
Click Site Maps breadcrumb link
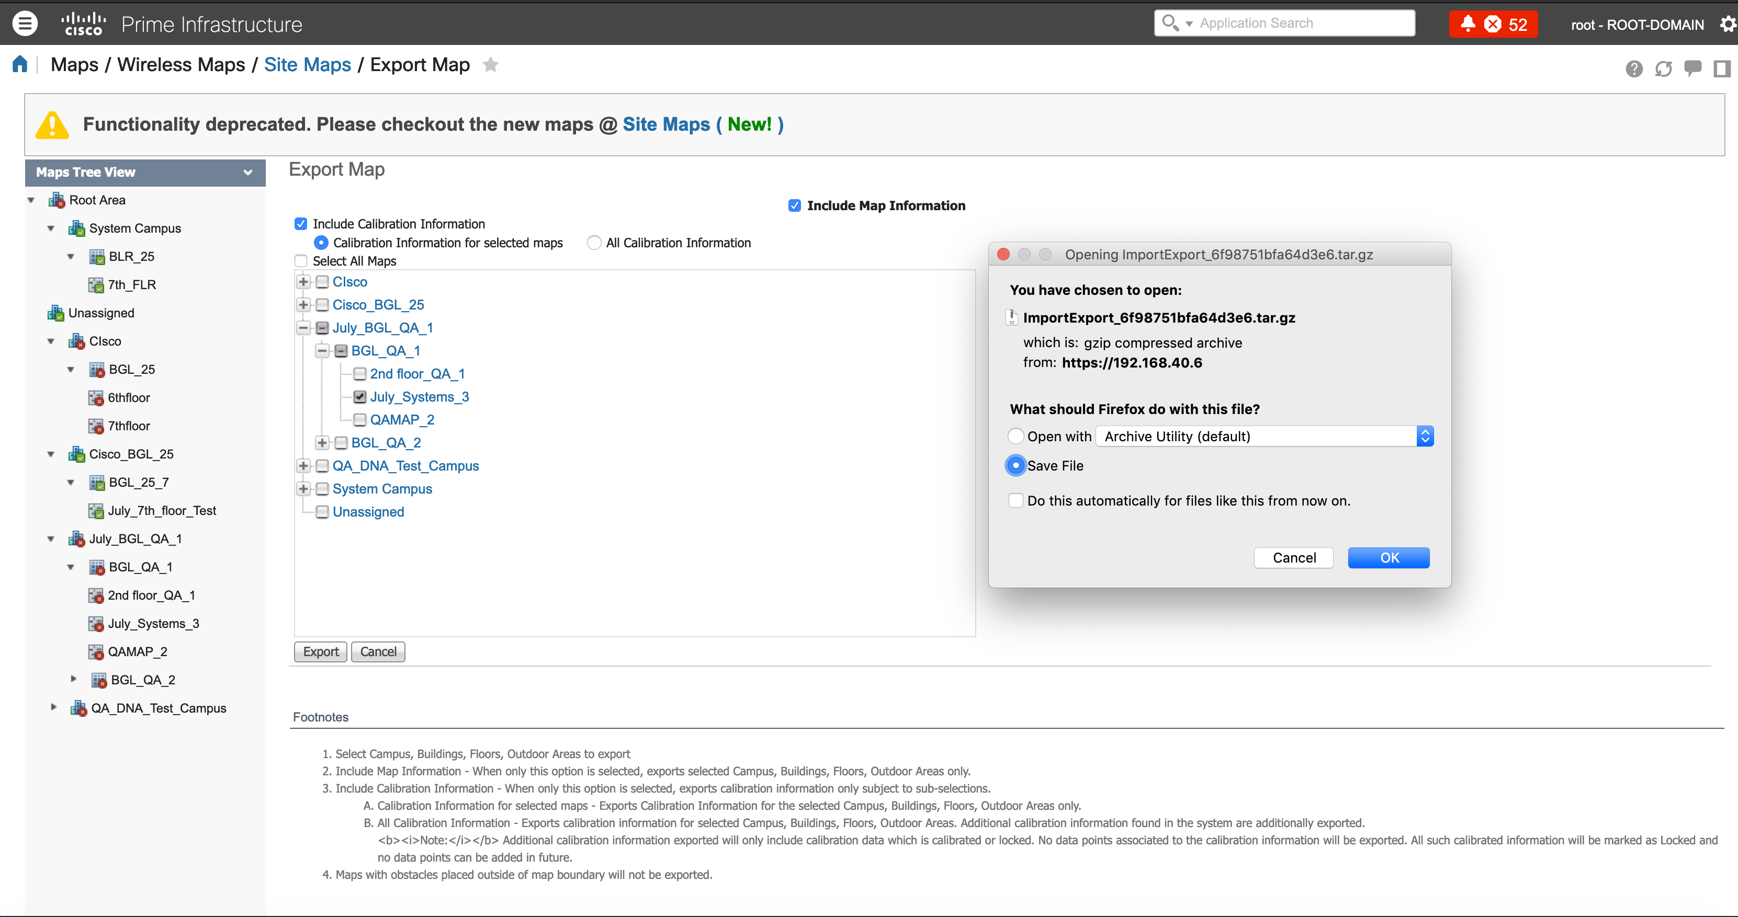pos(308,65)
